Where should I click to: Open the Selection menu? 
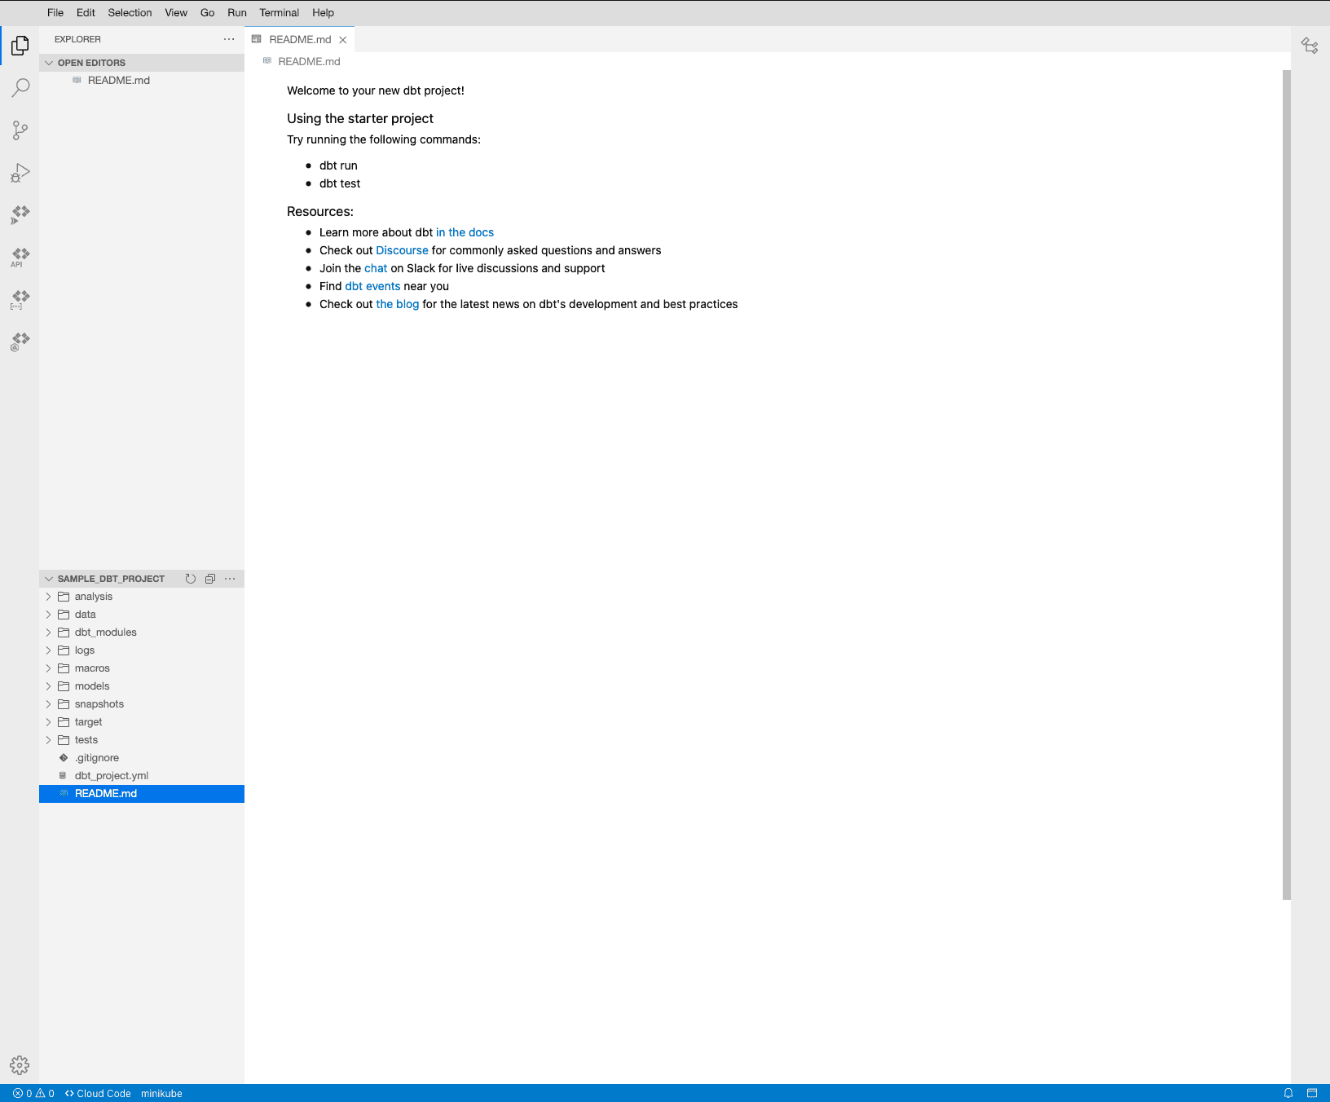point(130,13)
